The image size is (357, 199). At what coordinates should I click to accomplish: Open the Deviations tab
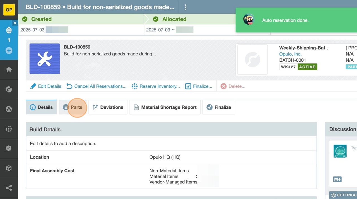[108, 107]
